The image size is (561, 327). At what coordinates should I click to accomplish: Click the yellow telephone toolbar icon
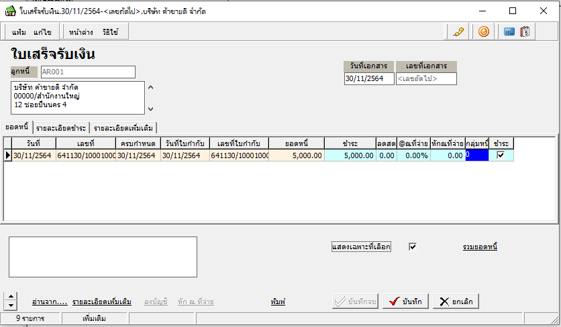coord(459,31)
